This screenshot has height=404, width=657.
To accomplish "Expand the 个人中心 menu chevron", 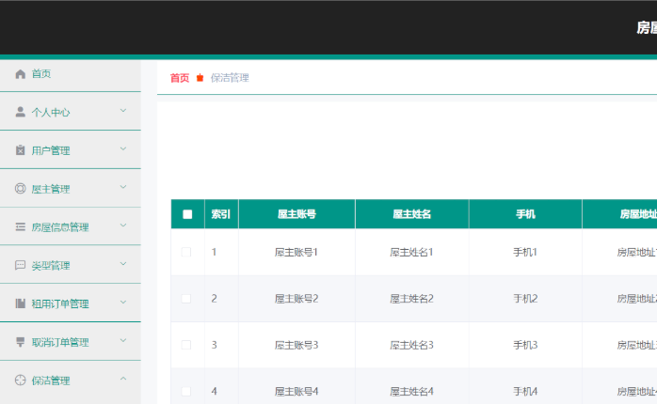I will [x=123, y=111].
